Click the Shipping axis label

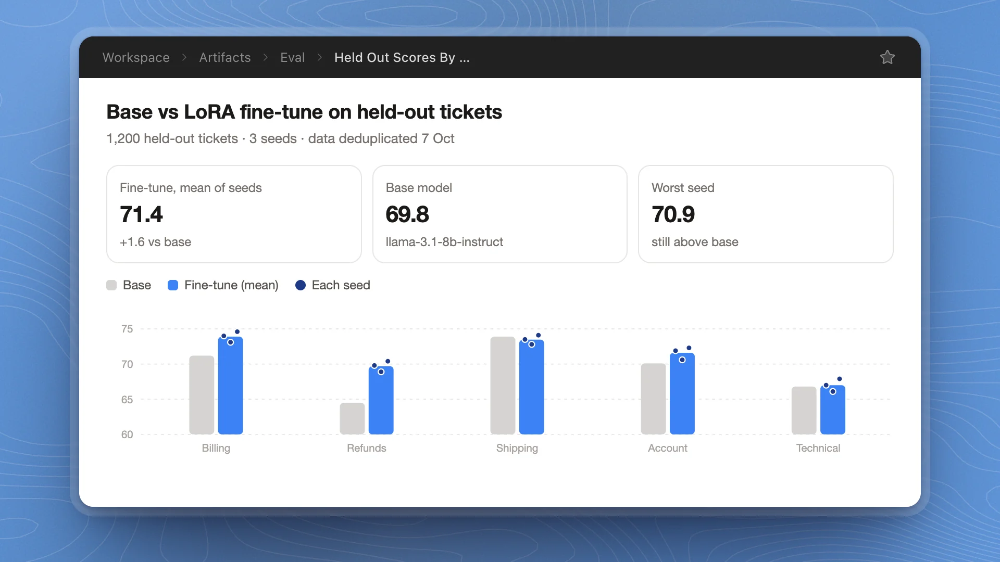[x=517, y=448]
